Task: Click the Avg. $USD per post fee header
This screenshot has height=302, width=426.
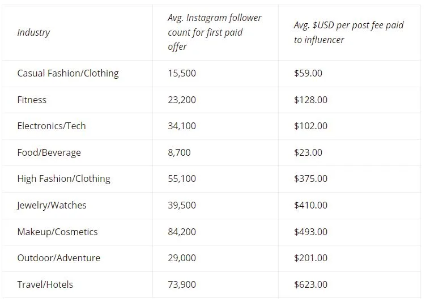Action: pyautogui.click(x=348, y=32)
